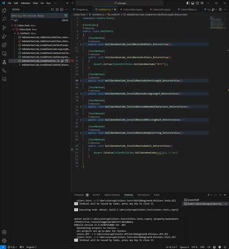The image size is (229, 249).
Task: Collapse the UnitTest1 tree node
Action: pyautogui.click(x=15, y=33)
